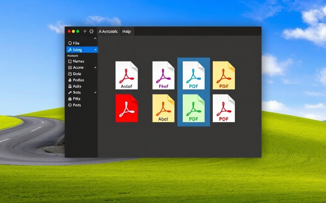Click the circular icon beside 'Pots'
Screen dimensions: 326x203
click(x=70, y=105)
